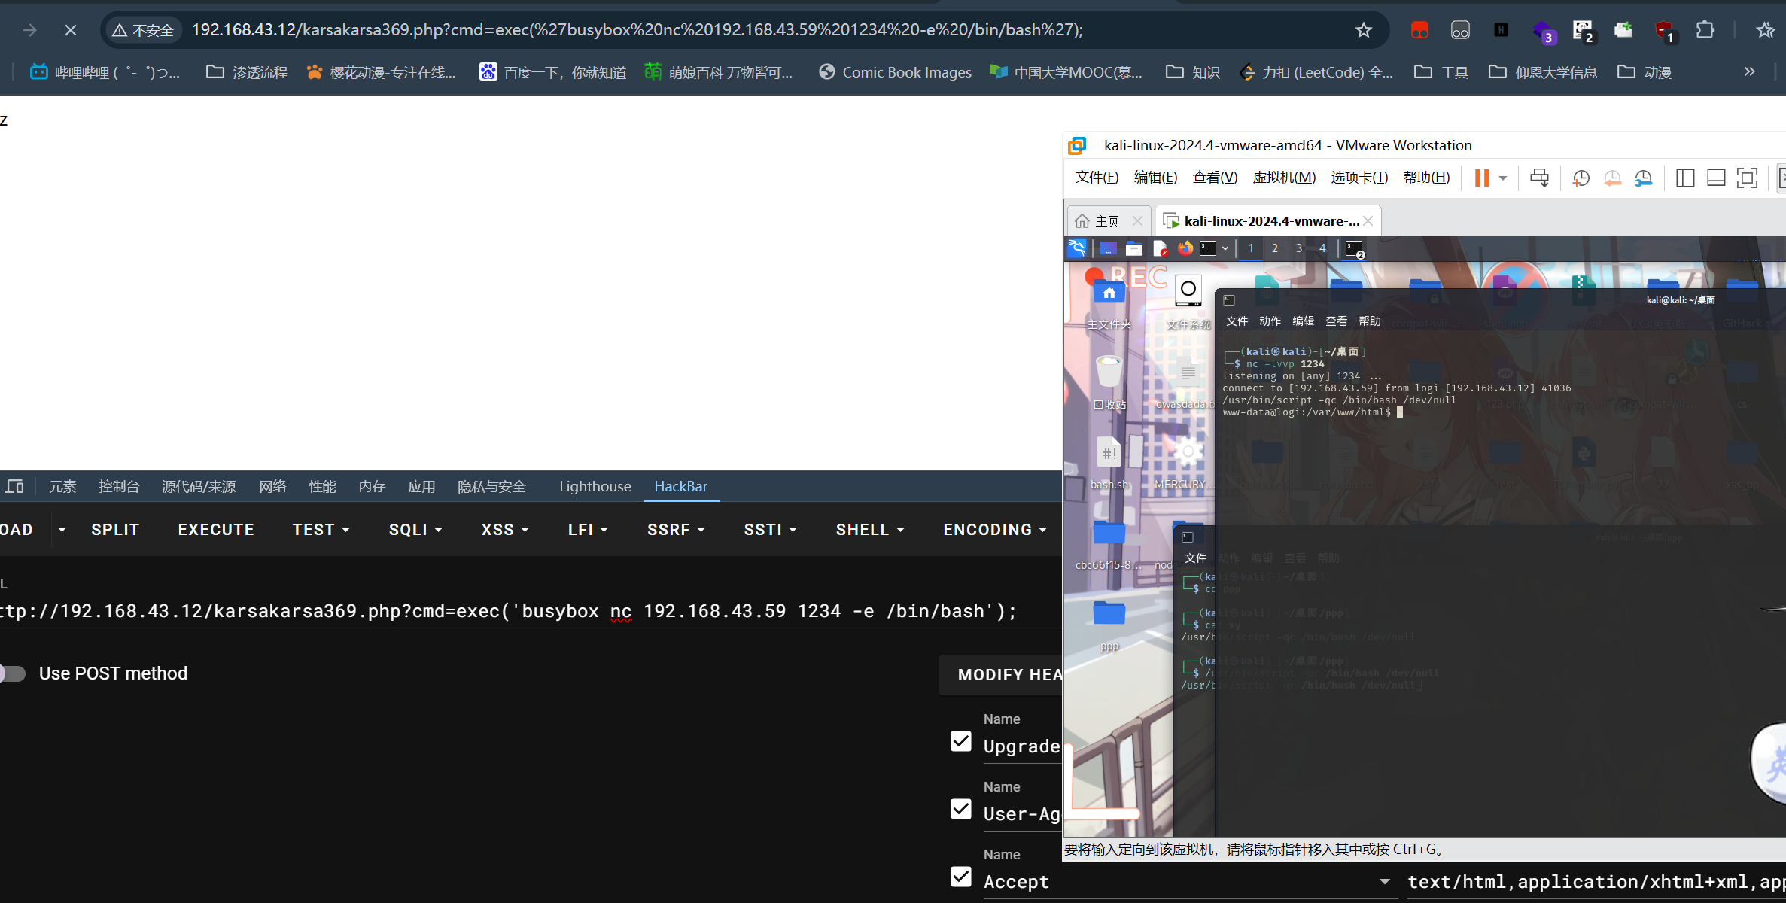
Task: Uncheck the Accept header checkbox
Action: [961, 877]
